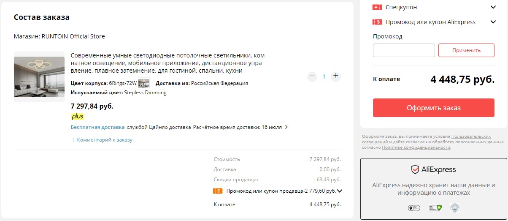Apply promo code with Применить button
Image resolution: width=508 pixels, height=221 pixels.
pyautogui.click(x=466, y=50)
